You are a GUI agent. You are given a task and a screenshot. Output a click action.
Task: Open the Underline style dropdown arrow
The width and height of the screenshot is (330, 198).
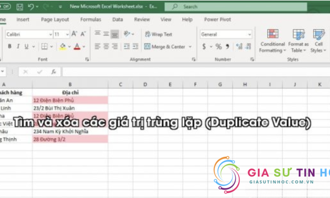pos(34,47)
